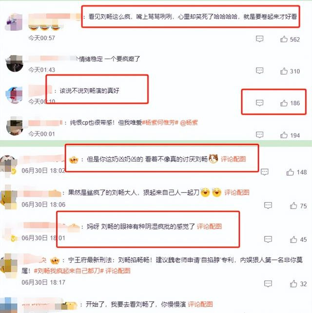Open the #刘畅我疯起来自己都刀# hashtag

69,271
